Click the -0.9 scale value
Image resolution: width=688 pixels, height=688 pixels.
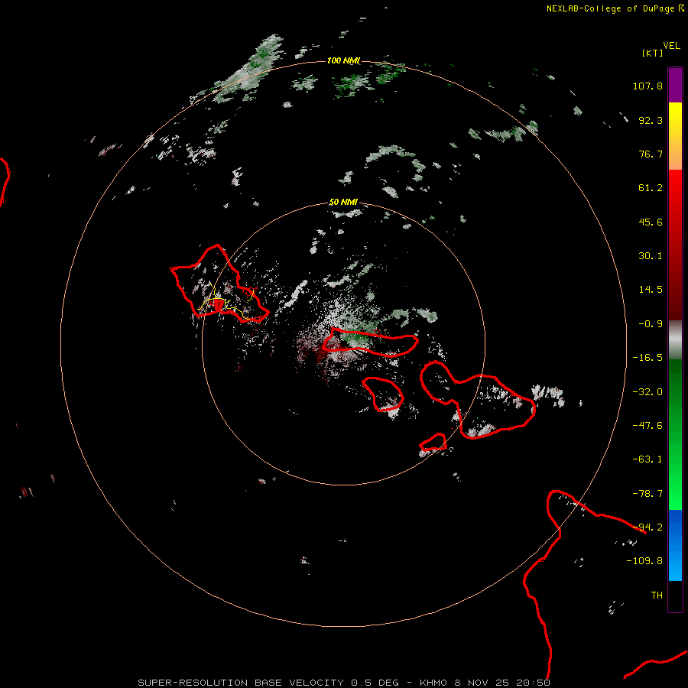651,324
